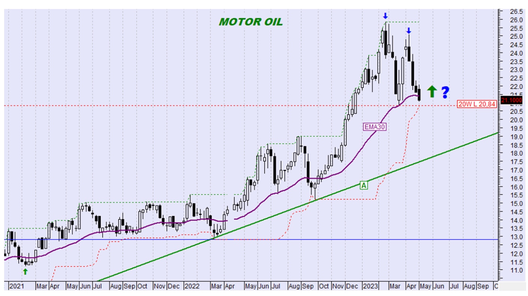Click the 2023 label on time axis

coord(370,286)
